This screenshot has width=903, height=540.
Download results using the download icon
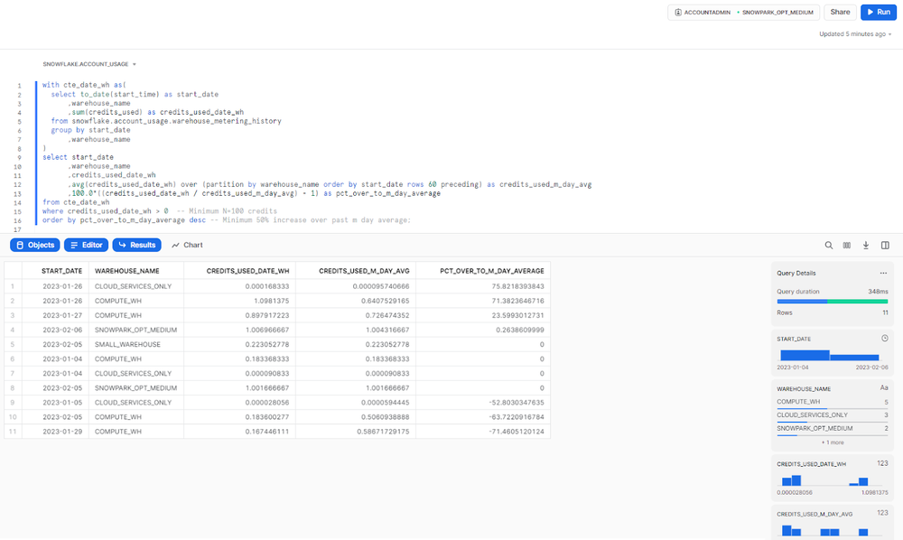point(866,245)
